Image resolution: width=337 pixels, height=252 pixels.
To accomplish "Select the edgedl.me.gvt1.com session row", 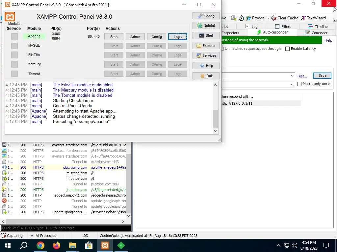I will [x=64, y=195].
